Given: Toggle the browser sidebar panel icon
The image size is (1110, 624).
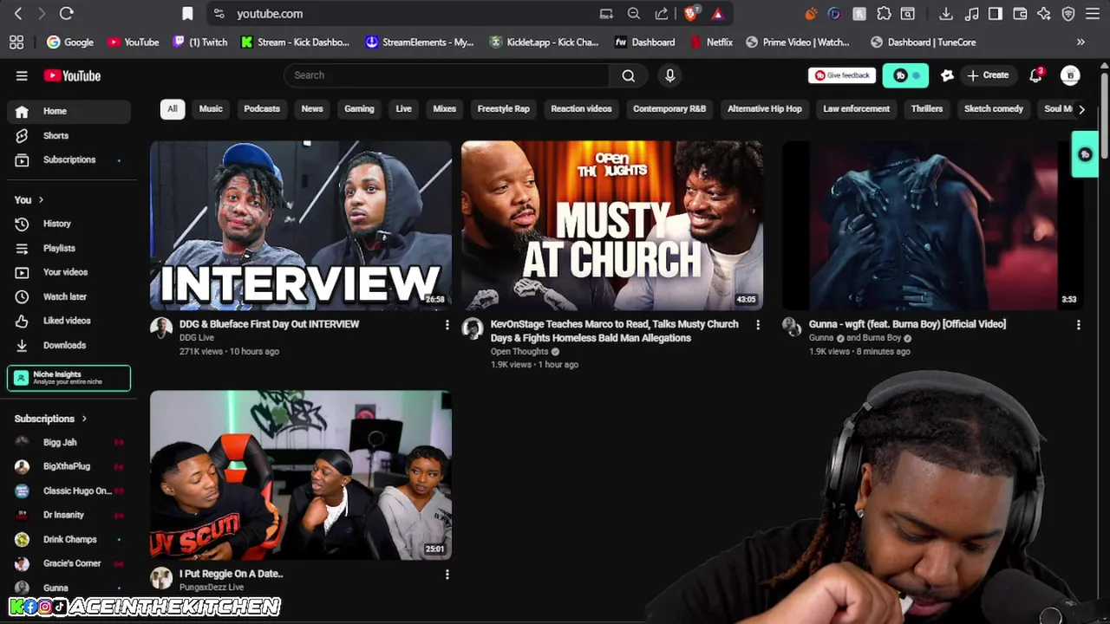Looking at the screenshot, I should (996, 14).
